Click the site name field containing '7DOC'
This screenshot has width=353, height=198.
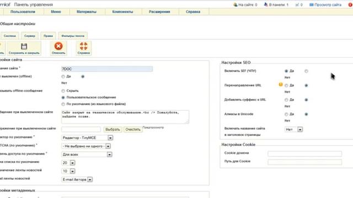click(x=107, y=69)
